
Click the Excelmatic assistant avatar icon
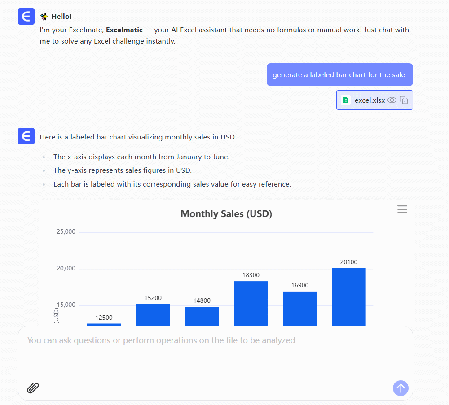[26, 136]
